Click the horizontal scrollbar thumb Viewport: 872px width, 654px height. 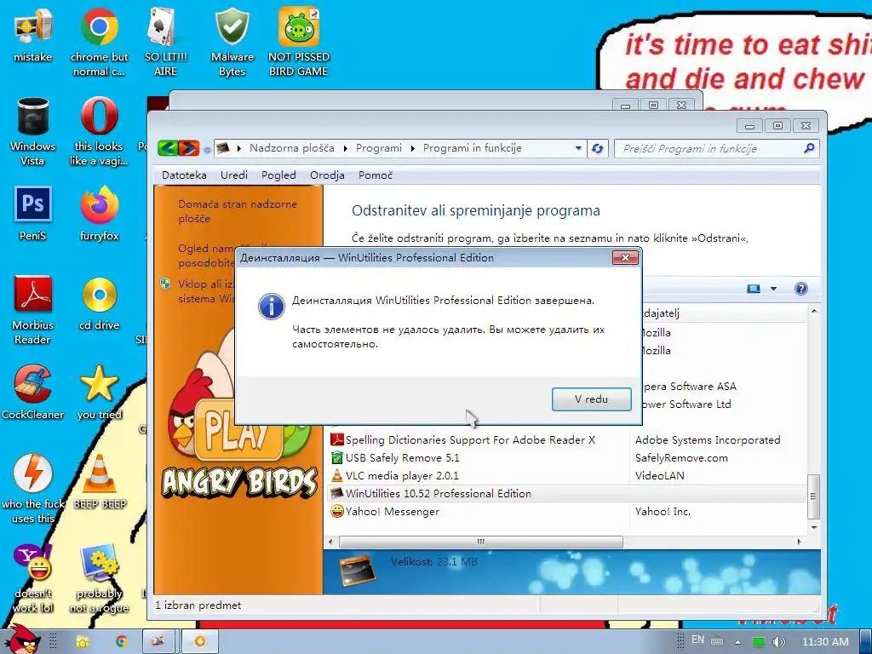(x=480, y=542)
